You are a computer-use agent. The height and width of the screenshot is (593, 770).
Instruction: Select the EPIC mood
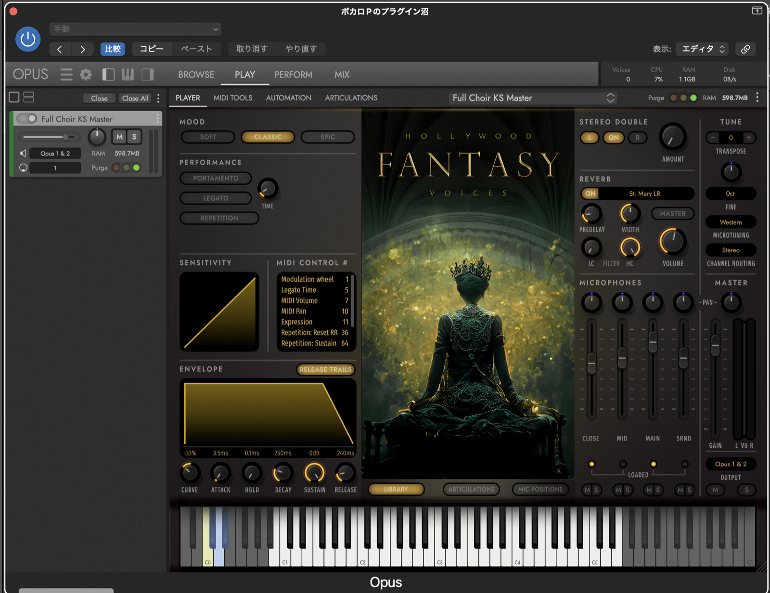tap(328, 137)
